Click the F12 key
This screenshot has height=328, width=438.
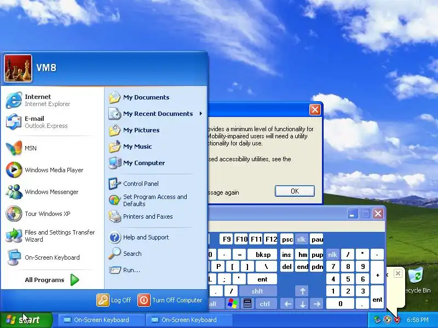point(270,239)
